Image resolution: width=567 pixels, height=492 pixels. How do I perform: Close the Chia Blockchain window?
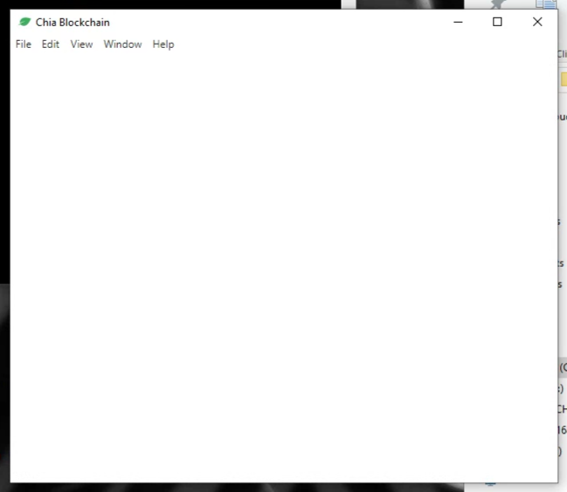pos(537,22)
